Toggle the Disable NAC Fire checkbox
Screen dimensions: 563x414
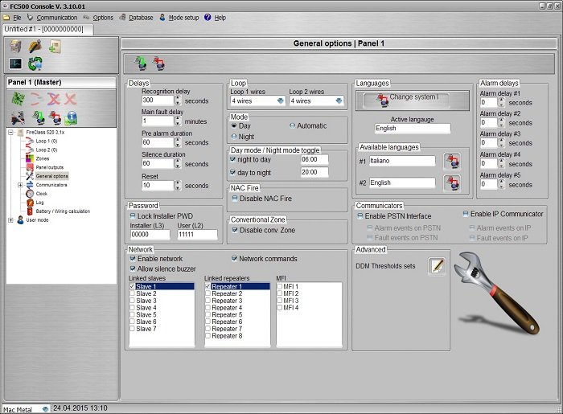234,198
